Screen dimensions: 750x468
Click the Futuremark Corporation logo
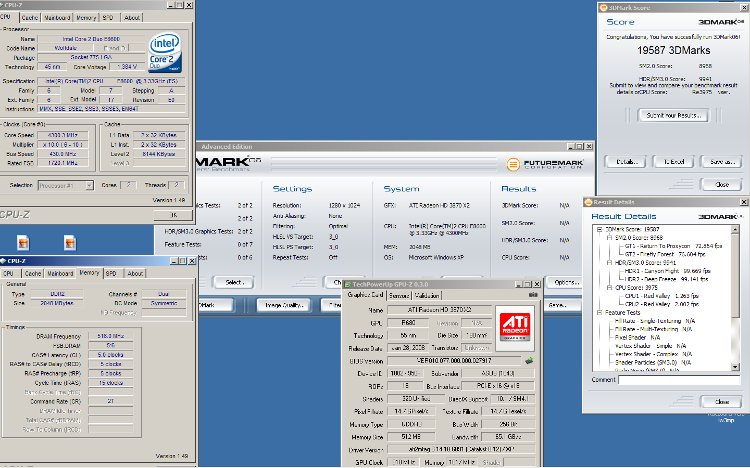click(x=545, y=164)
